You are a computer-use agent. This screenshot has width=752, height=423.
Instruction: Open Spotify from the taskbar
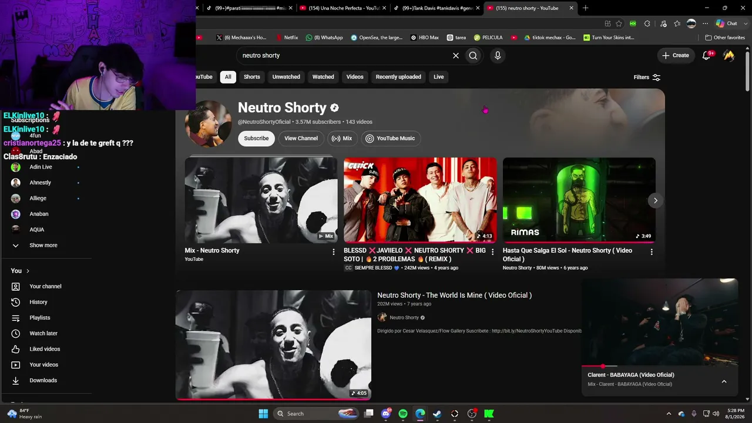point(403,414)
